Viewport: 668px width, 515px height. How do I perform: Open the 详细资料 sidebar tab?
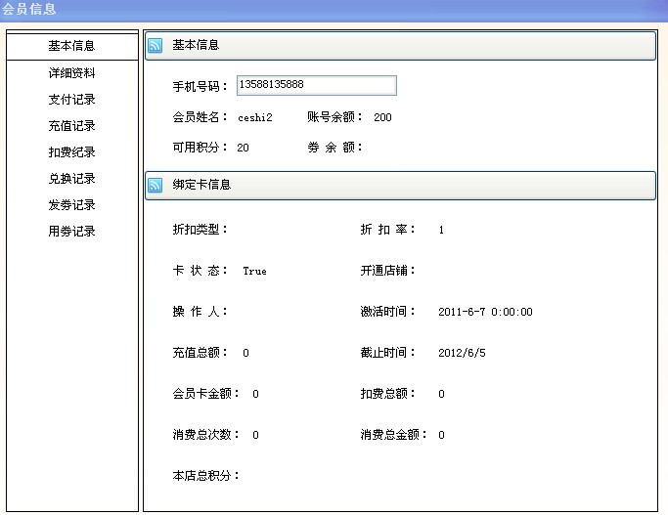pyautogui.click(x=71, y=73)
